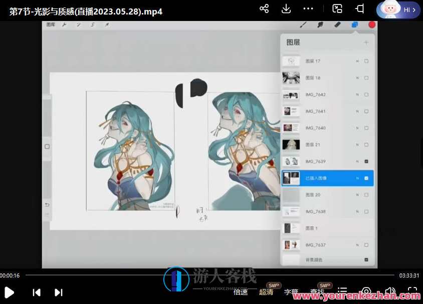
Task: Select the Transform arrow tool
Action: pos(106,24)
